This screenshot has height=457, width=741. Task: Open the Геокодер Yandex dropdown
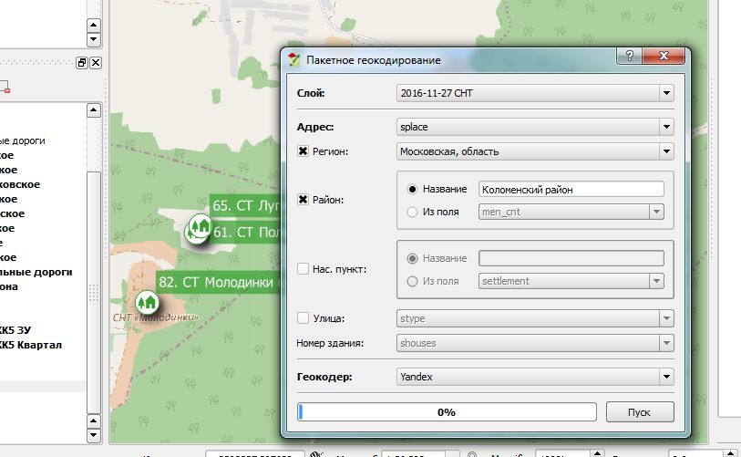535,377
